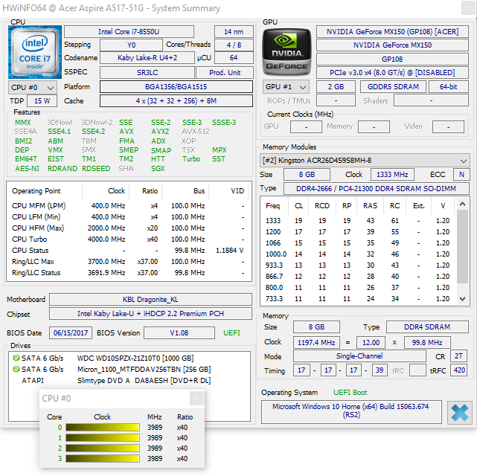Click the µCU 64 field
This screenshot has width=477, height=476.
pyautogui.click(x=234, y=58)
